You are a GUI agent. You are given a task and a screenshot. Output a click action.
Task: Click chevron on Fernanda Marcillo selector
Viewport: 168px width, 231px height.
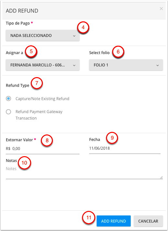click(74, 65)
